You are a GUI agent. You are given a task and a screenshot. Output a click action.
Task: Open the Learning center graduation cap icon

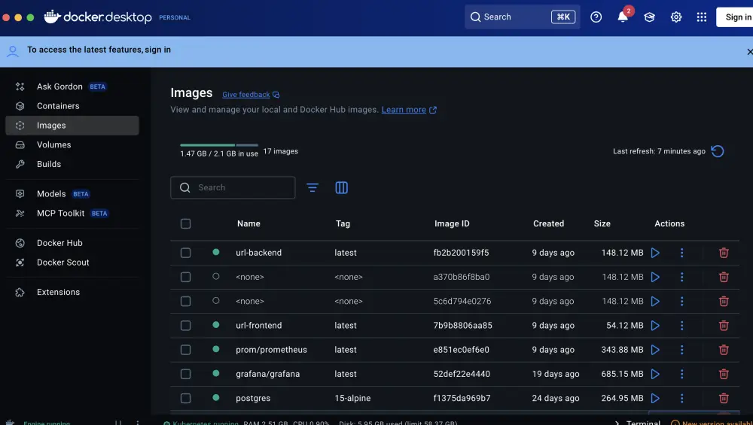click(649, 17)
